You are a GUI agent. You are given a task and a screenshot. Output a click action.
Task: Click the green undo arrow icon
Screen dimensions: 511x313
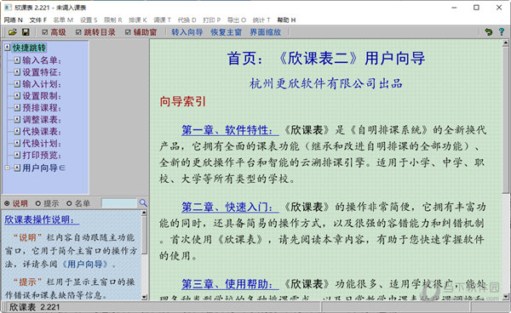click(x=489, y=31)
